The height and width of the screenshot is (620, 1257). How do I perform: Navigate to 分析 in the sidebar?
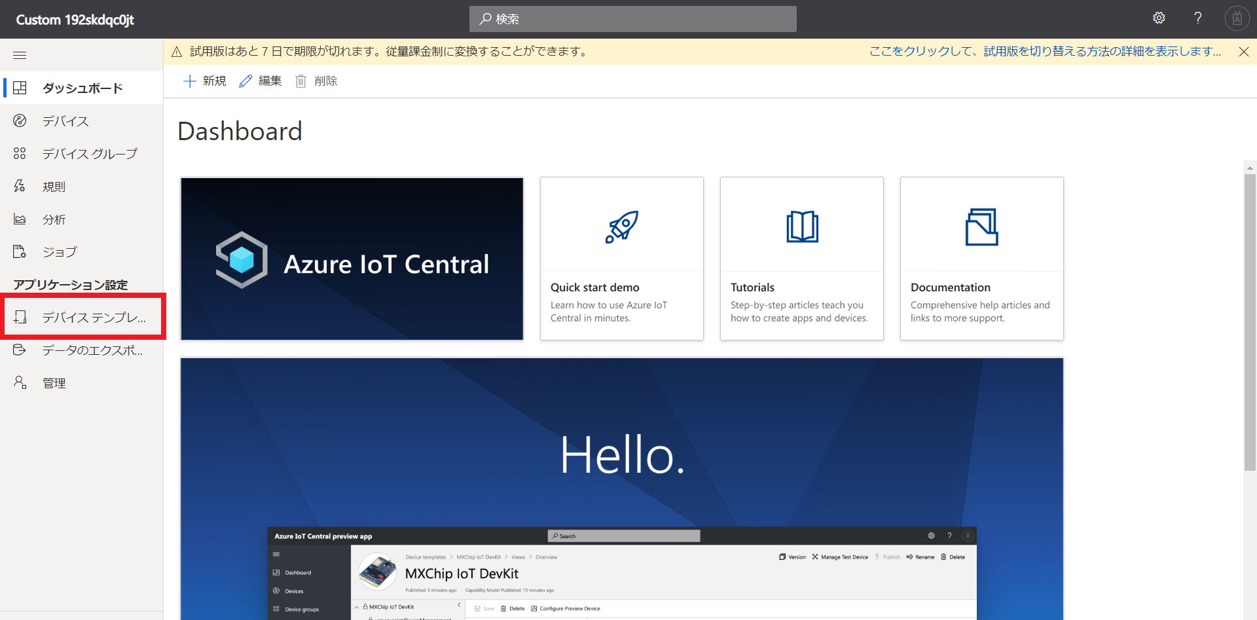tap(82, 219)
